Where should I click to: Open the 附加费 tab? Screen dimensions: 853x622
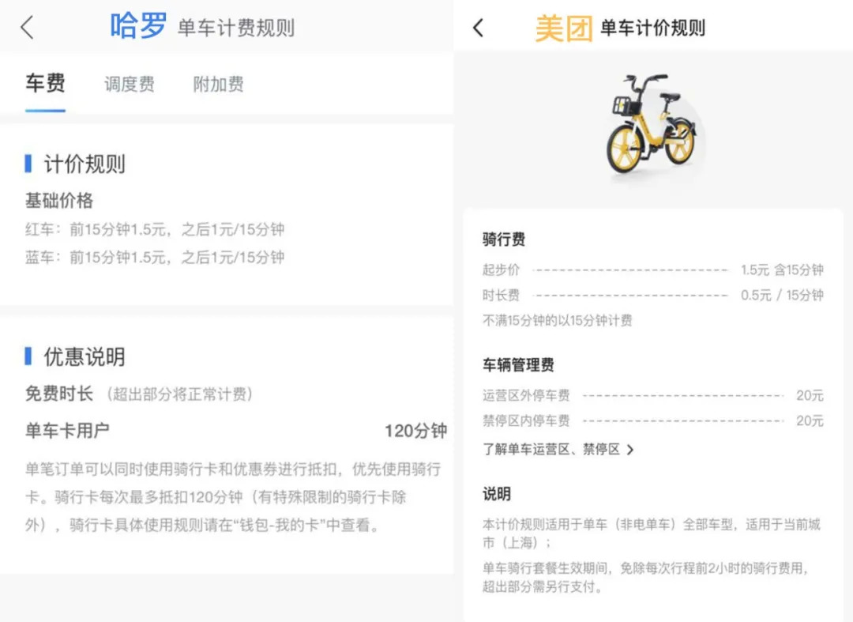[218, 85]
